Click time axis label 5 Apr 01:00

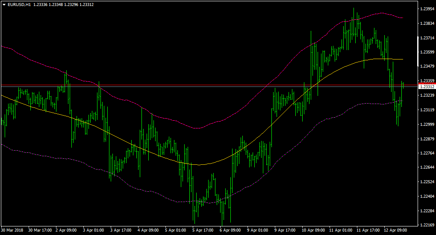(x=175, y=230)
